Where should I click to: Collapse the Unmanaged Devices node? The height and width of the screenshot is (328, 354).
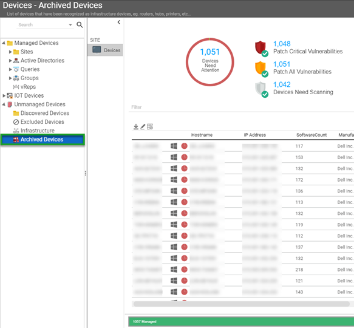(4, 104)
